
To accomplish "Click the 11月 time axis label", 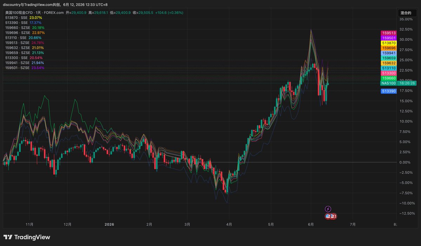I will [29, 224].
